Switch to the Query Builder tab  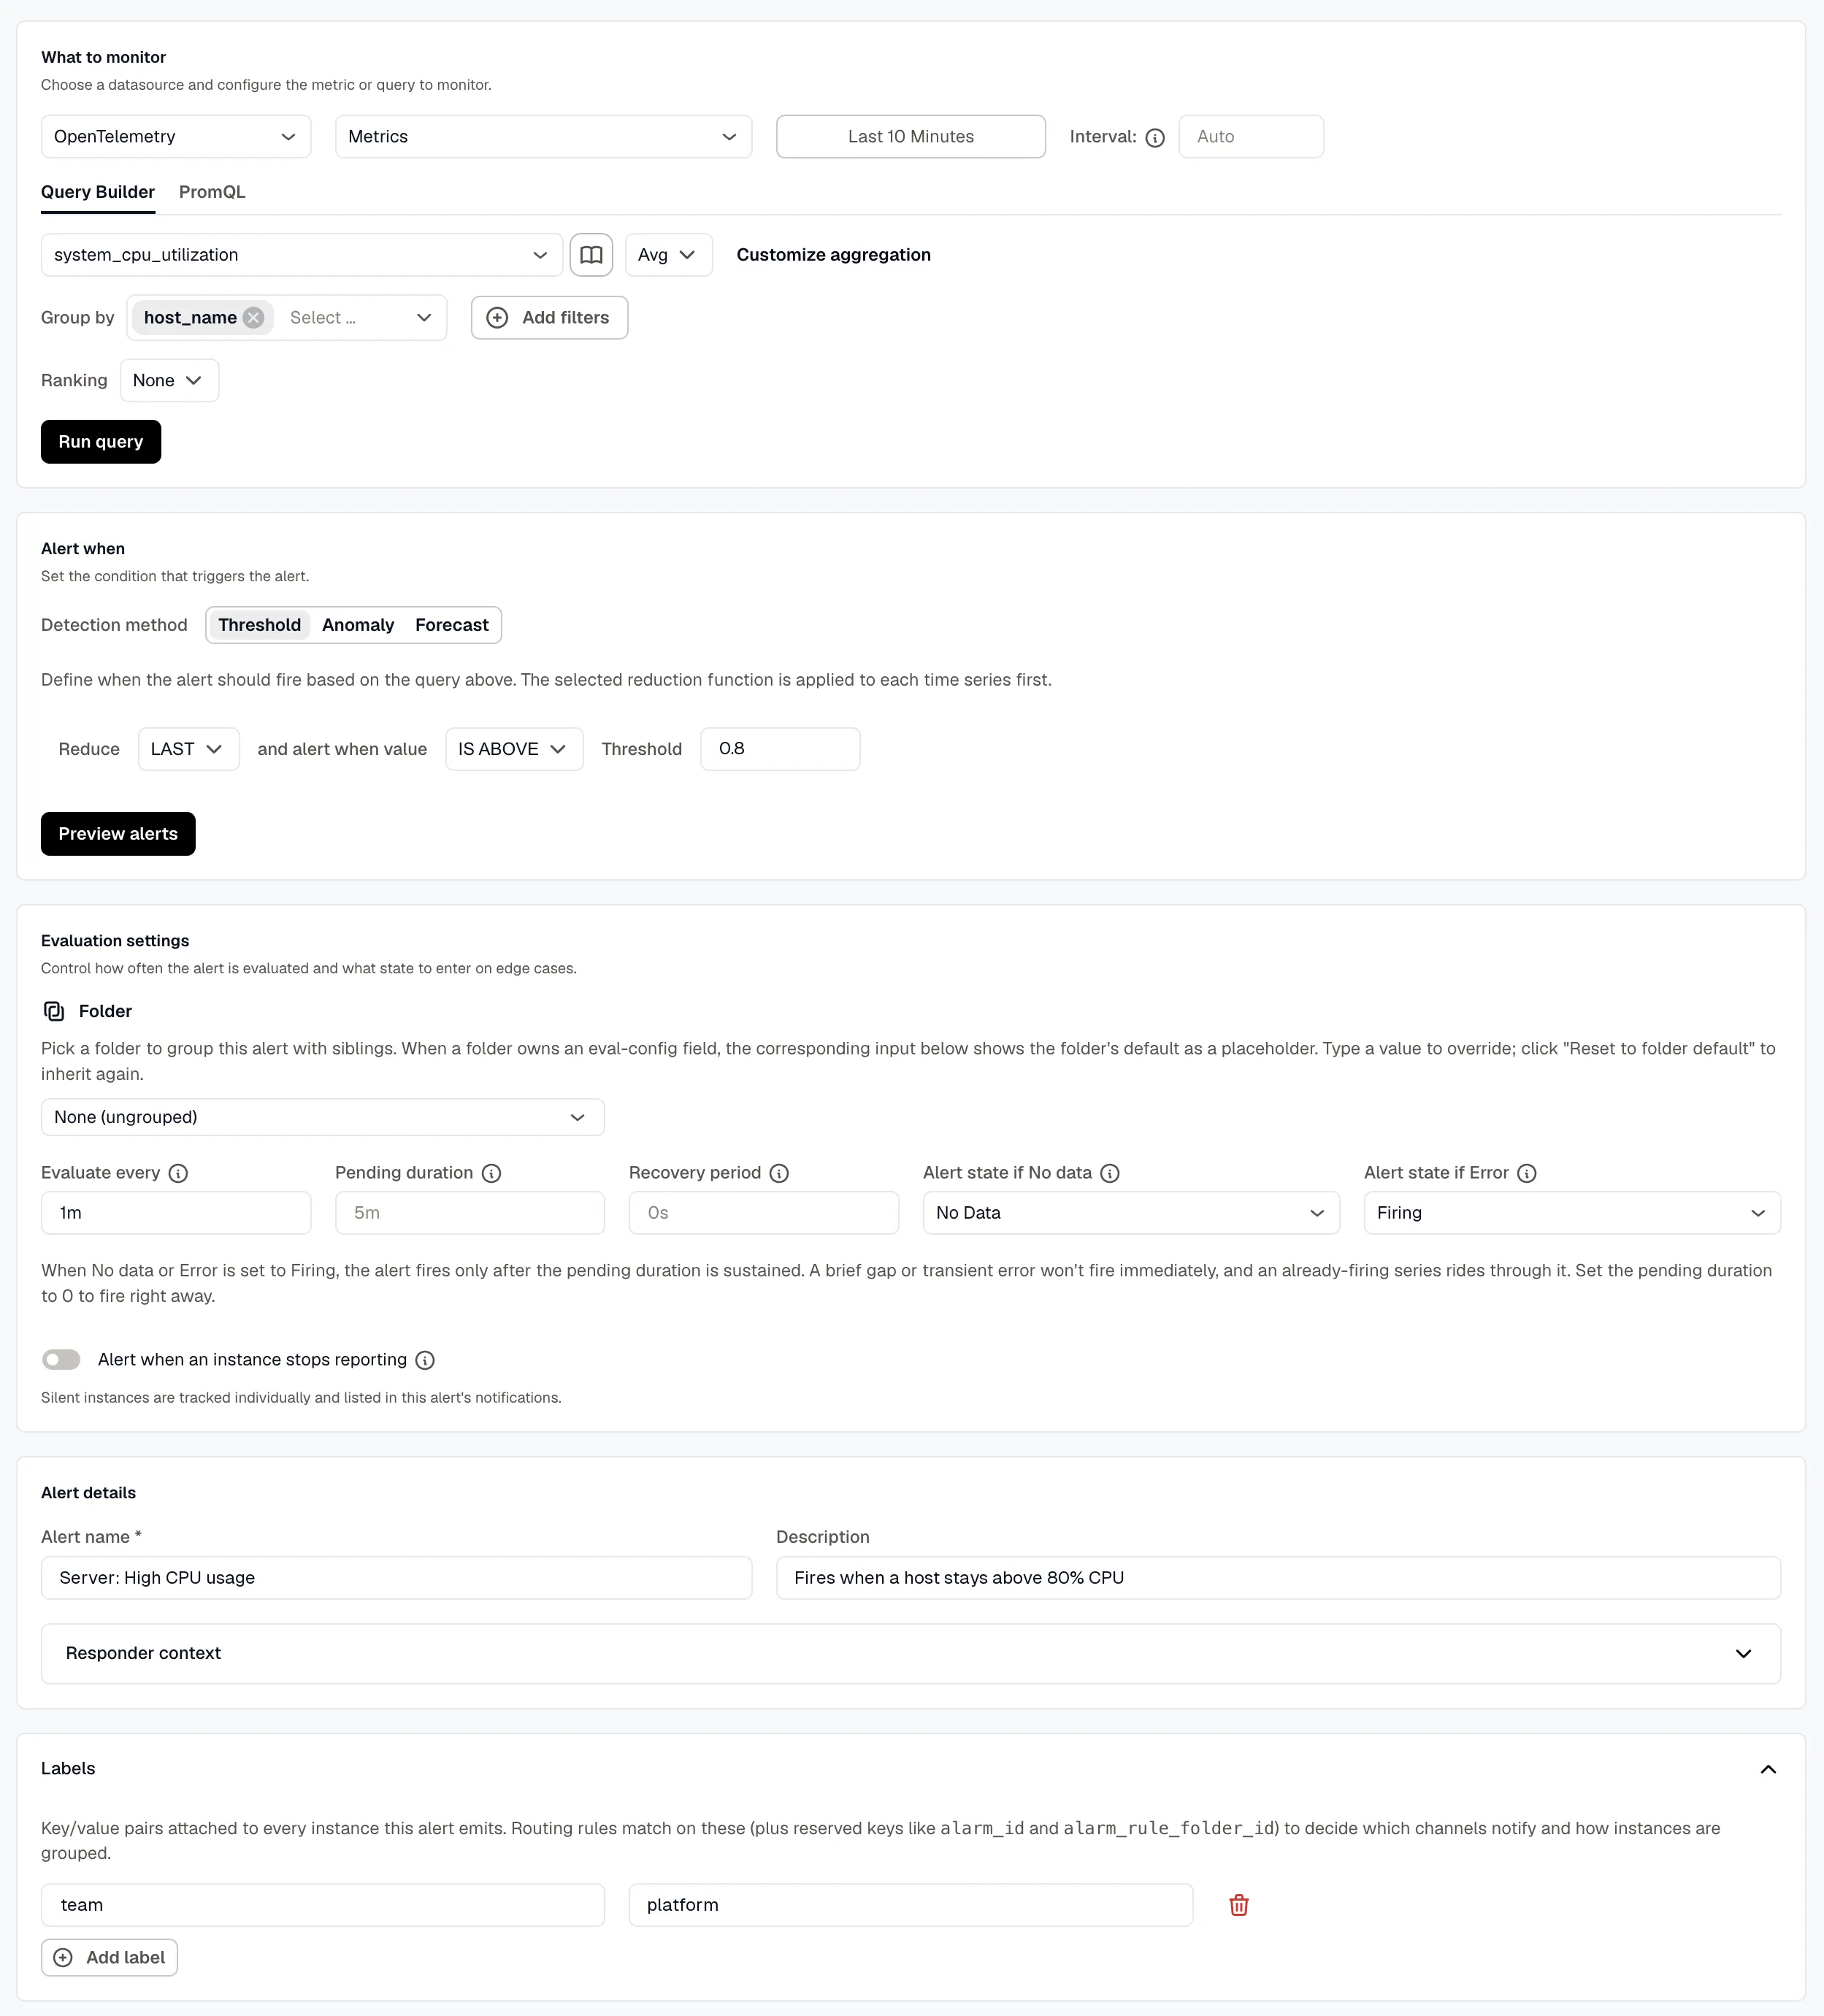click(x=98, y=192)
